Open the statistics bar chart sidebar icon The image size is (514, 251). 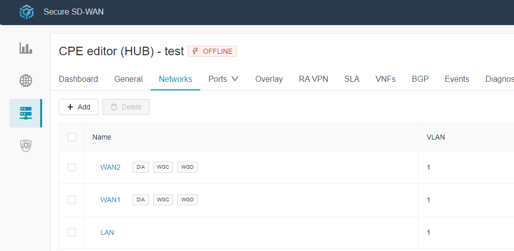point(26,48)
